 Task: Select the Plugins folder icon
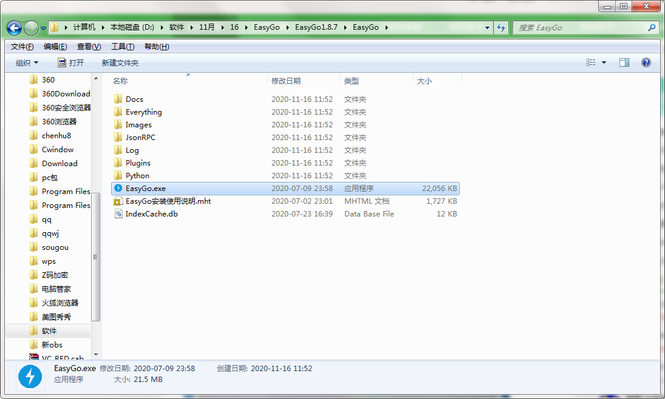tap(118, 163)
